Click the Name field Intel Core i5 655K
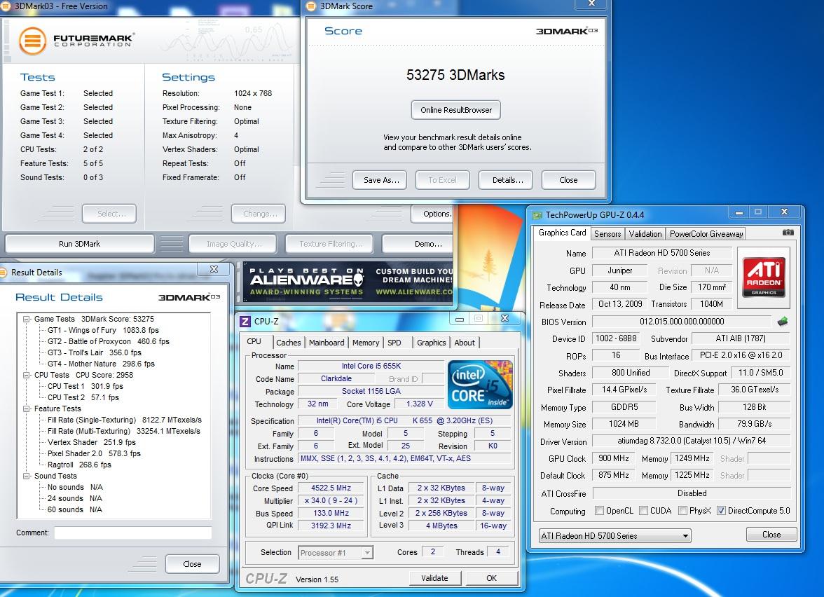The image size is (824, 597). [371, 366]
